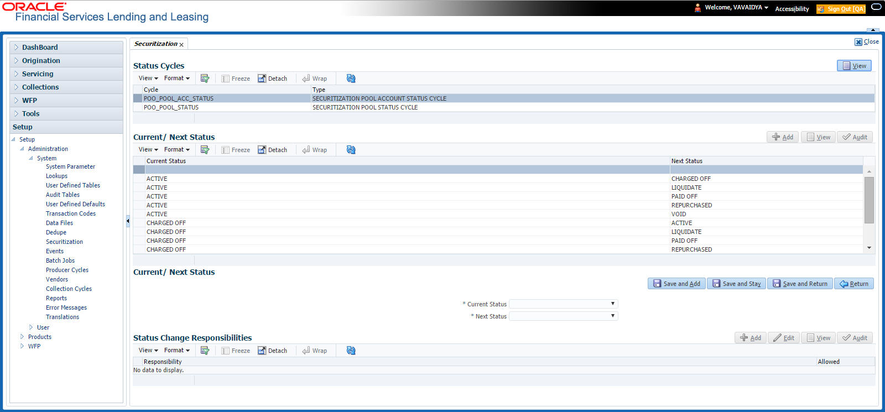This screenshot has height=412, width=885.
Task: Click the Close link at top right
Action: coord(867,42)
